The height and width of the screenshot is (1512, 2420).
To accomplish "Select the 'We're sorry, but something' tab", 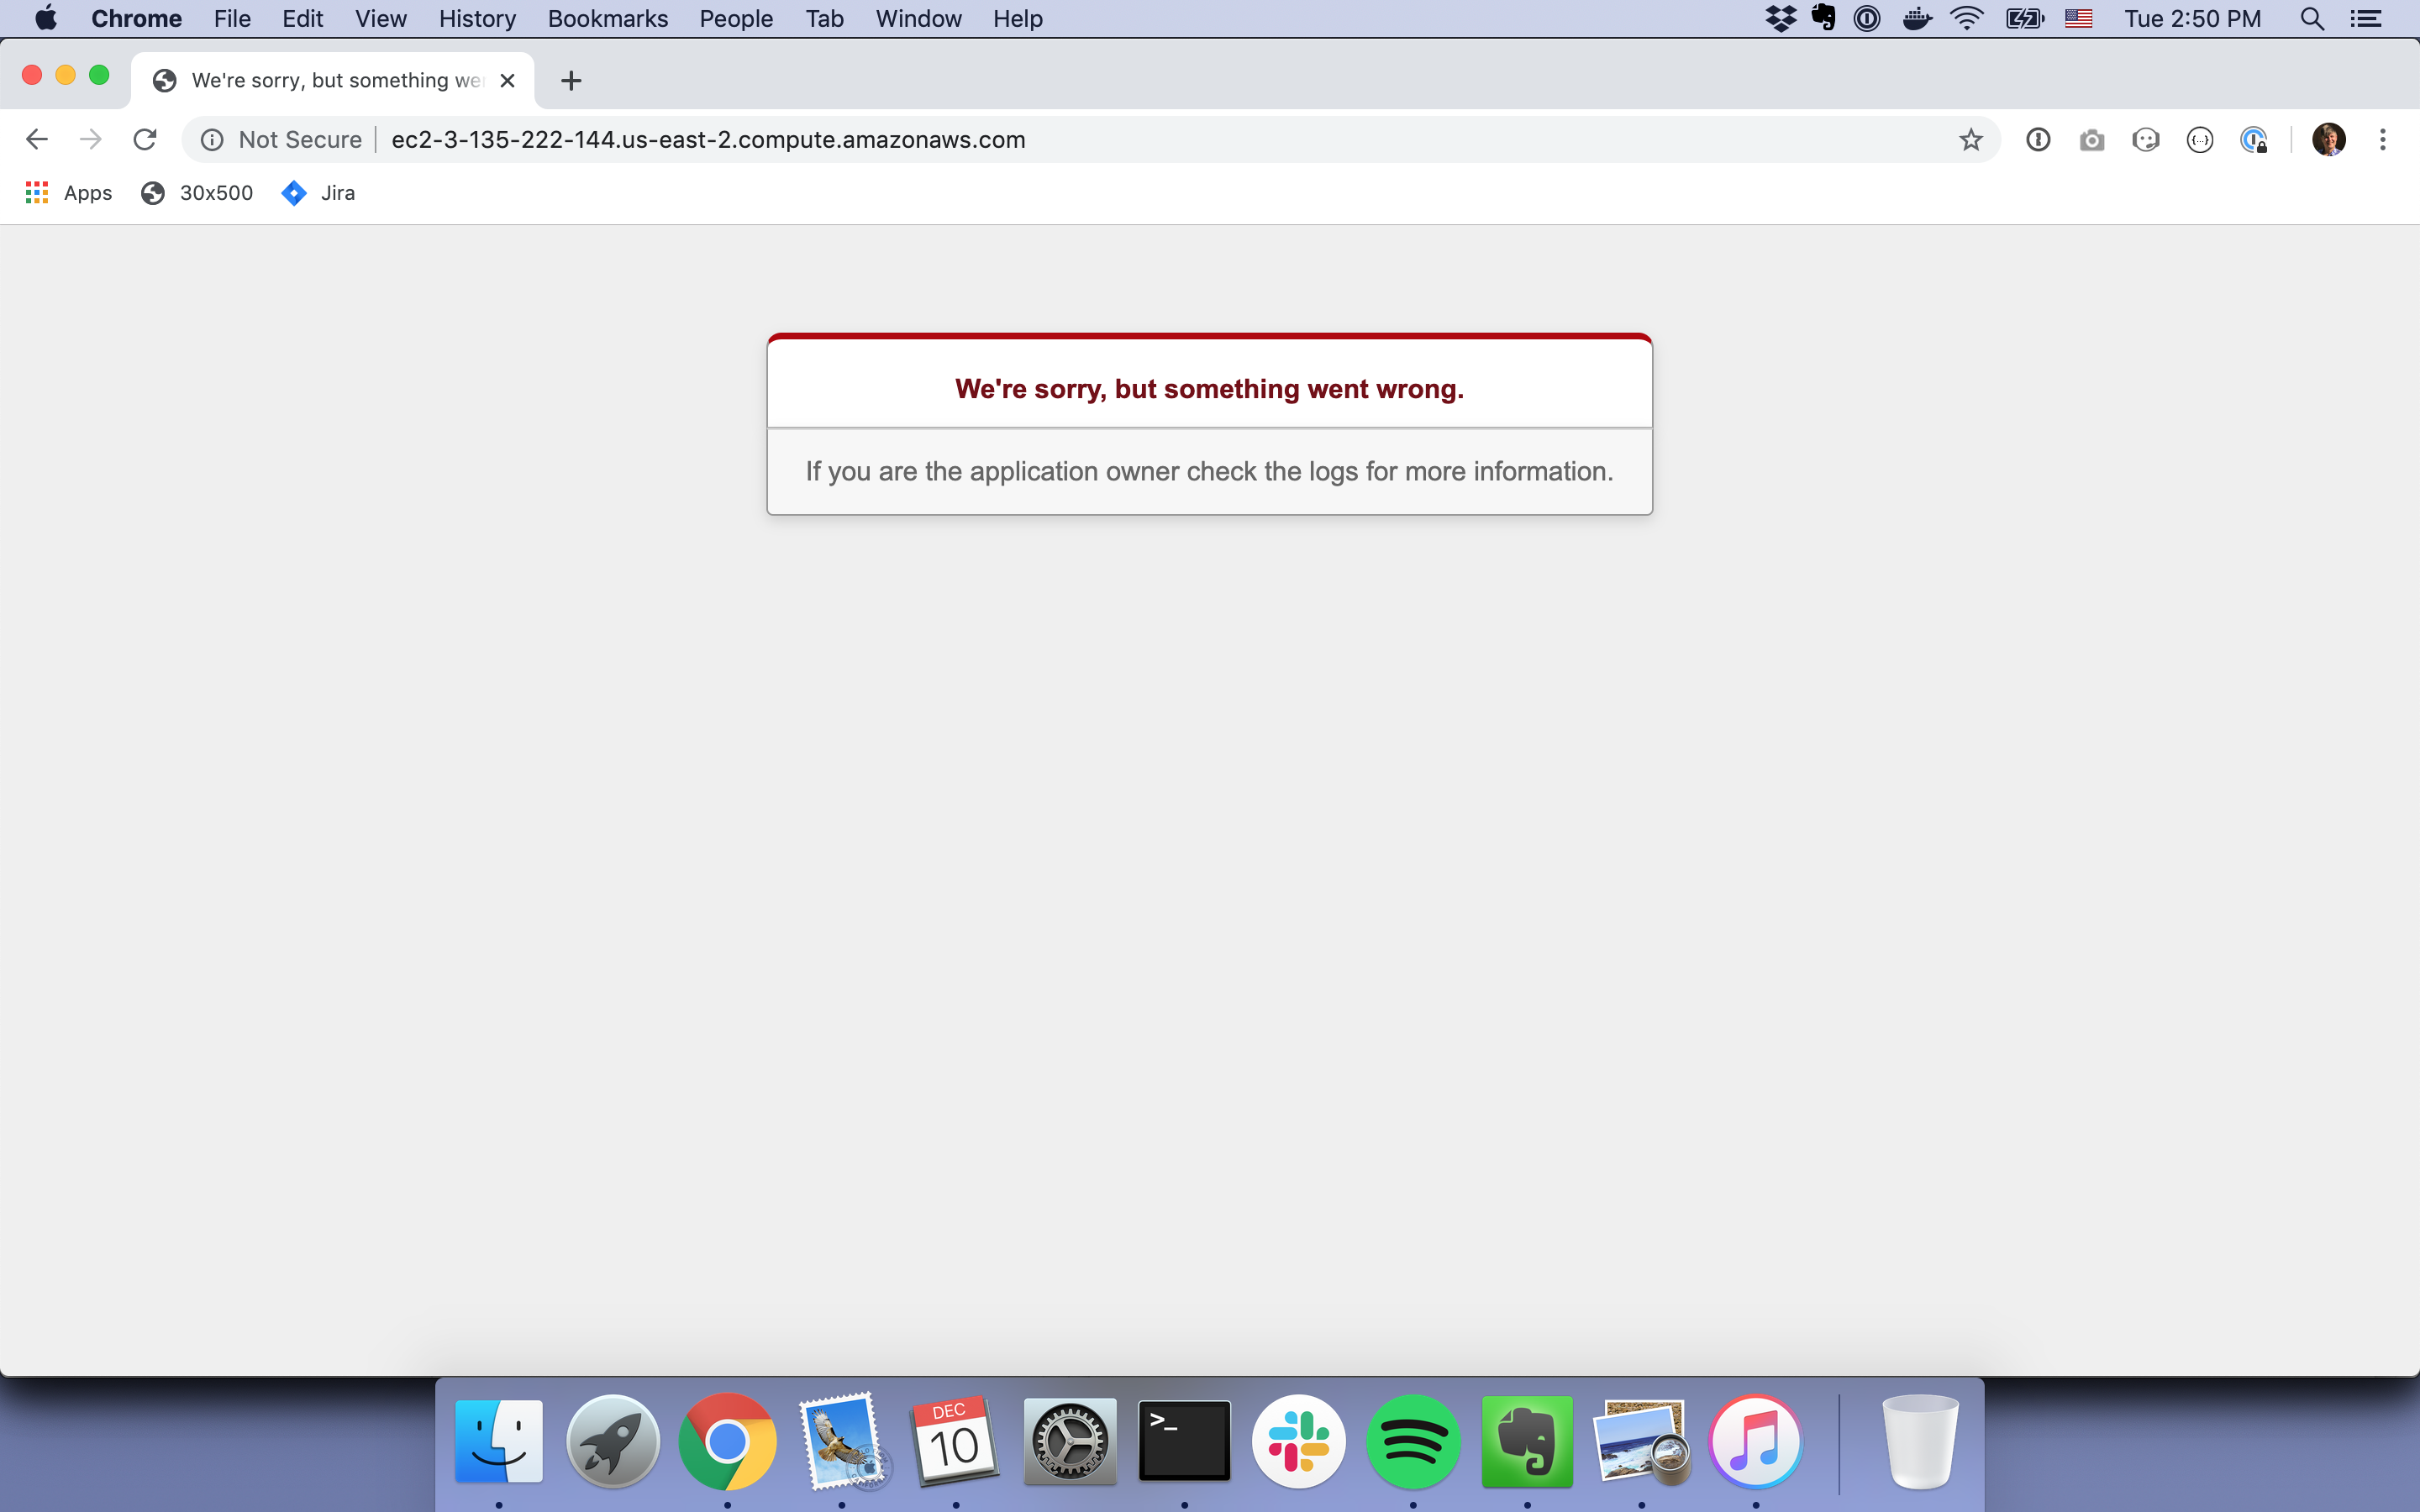I will 333,80.
